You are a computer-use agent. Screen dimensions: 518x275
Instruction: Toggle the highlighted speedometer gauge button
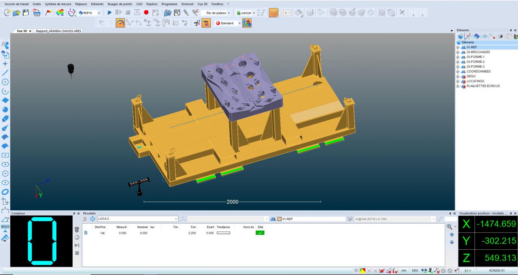[x=120, y=23]
